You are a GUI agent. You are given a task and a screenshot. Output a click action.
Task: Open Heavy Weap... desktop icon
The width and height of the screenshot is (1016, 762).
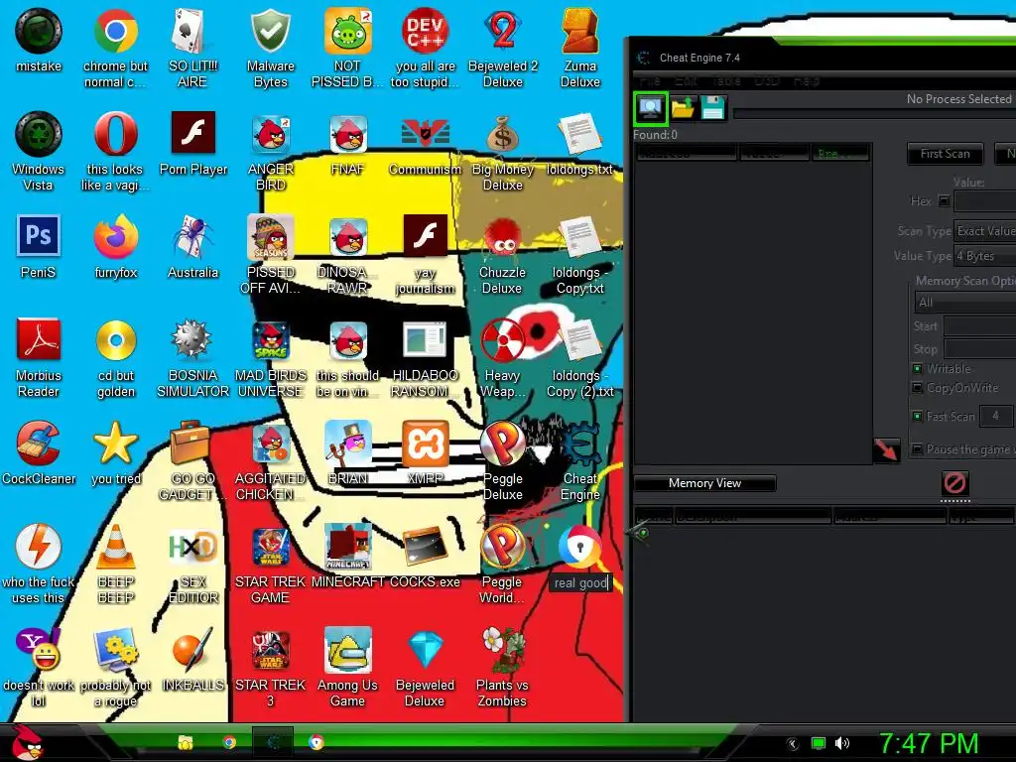pos(503,340)
